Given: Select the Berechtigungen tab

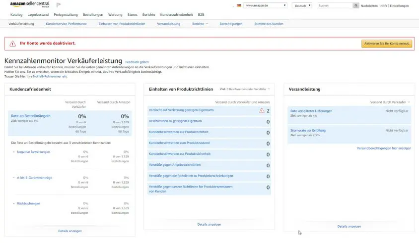Looking at the screenshot, I should coord(231,24).
